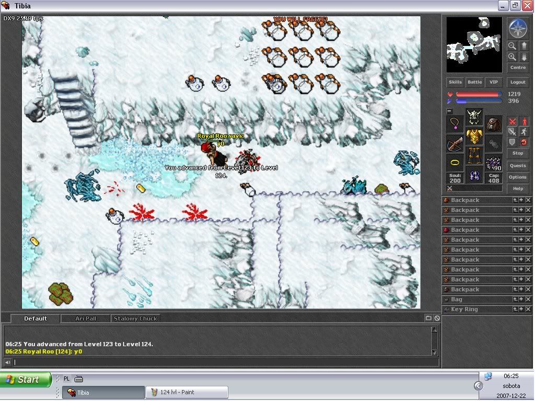Open the Options menu
This screenshot has width=535, height=401.
pos(518,177)
